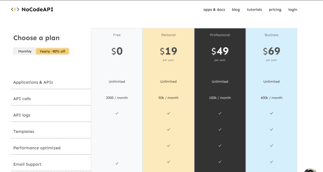323x172 pixels.
Task: Click the API logs row label
Action: (22, 115)
